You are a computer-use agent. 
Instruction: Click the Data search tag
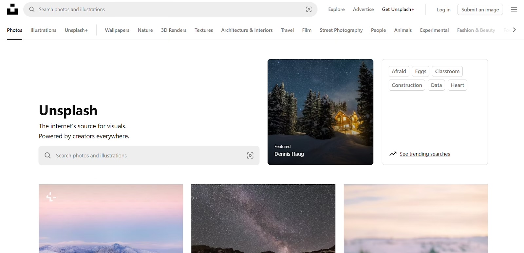(x=436, y=85)
